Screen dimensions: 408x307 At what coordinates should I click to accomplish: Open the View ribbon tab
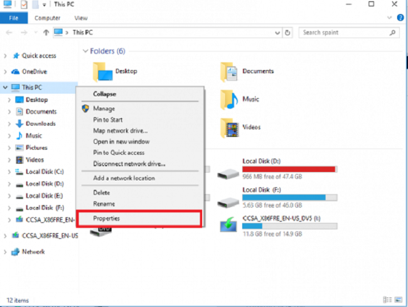81,18
